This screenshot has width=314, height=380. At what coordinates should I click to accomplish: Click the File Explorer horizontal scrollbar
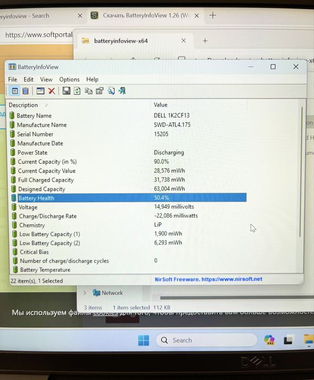coord(237,297)
